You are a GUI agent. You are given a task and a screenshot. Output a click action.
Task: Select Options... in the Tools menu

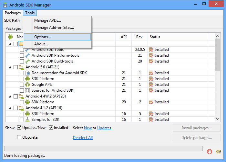pyautogui.click(x=57, y=37)
